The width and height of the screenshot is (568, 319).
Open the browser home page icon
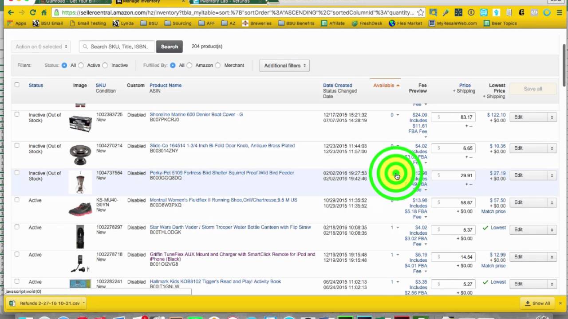pos(44,12)
